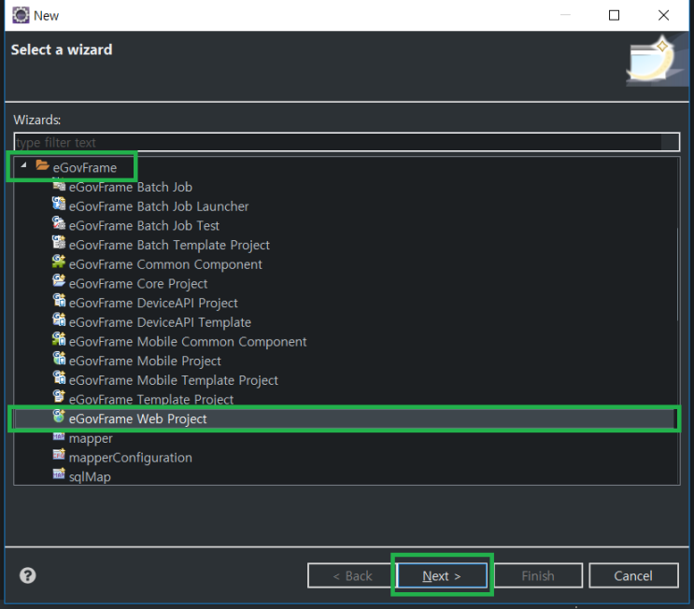Click the DeviceAPI Template icon

tap(59, 320)
